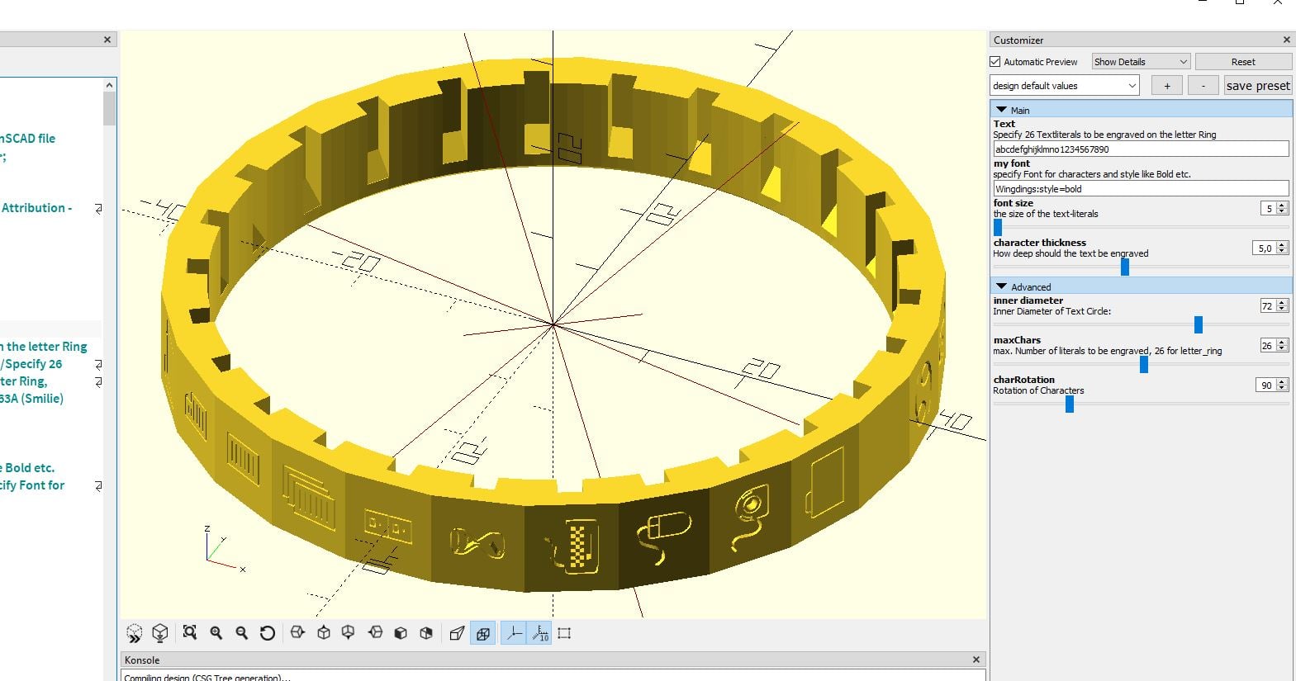Click the Konsole panel title

[x=142, y=660]
